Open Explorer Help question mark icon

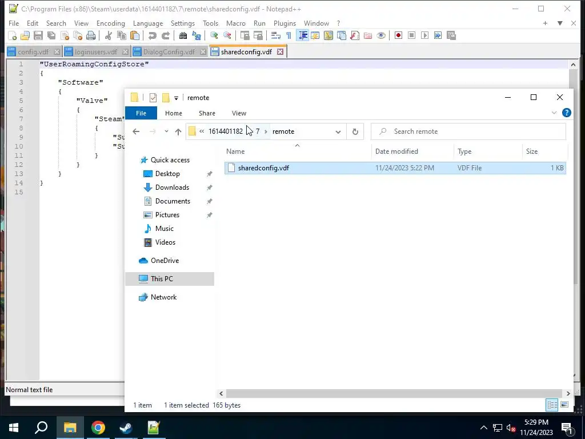point(566,113)
